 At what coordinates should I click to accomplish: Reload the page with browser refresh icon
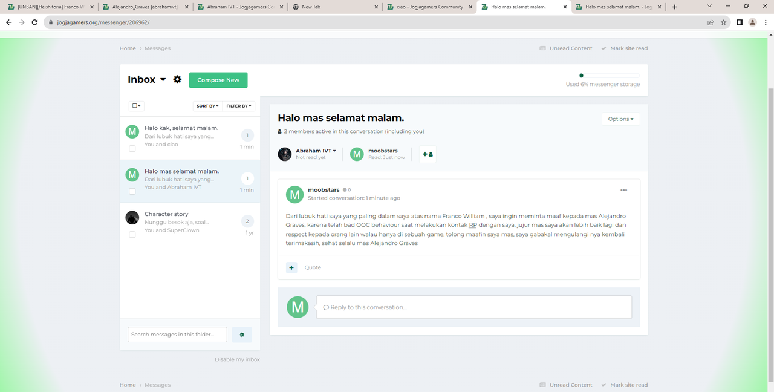click(x=34, y=22)
